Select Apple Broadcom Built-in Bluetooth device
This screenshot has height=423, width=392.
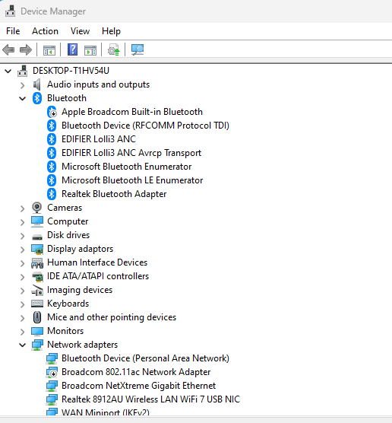pyautogui.click(x=132, y=112)
